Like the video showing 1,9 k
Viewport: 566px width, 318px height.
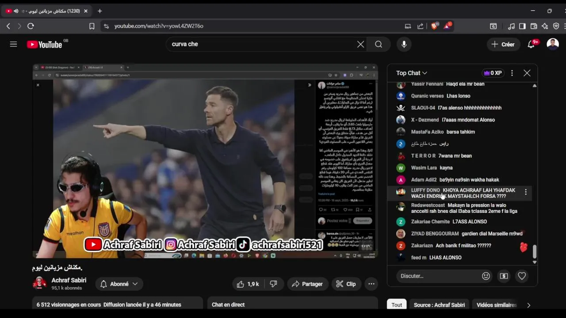pos(249,284)
